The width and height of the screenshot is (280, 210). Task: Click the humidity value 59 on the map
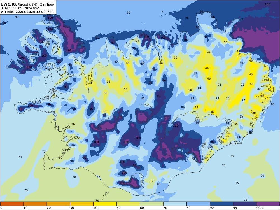[73, 125]
